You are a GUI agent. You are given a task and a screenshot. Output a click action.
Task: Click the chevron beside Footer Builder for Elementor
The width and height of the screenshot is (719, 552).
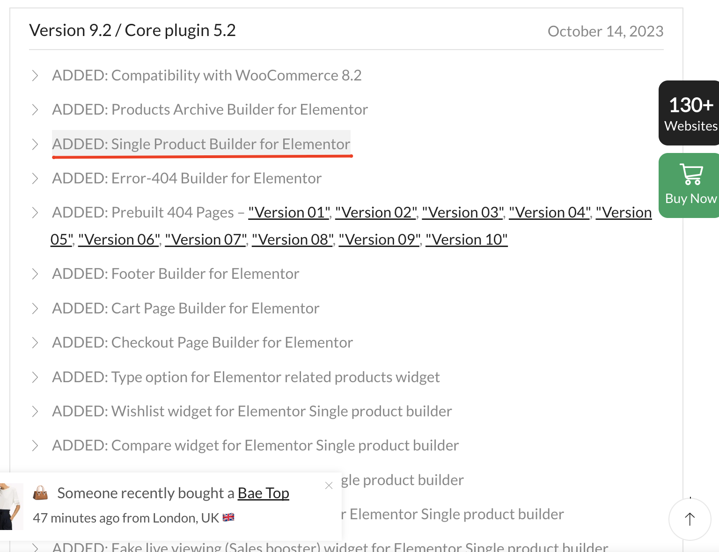pyautogui.click(x=35, y=274)
